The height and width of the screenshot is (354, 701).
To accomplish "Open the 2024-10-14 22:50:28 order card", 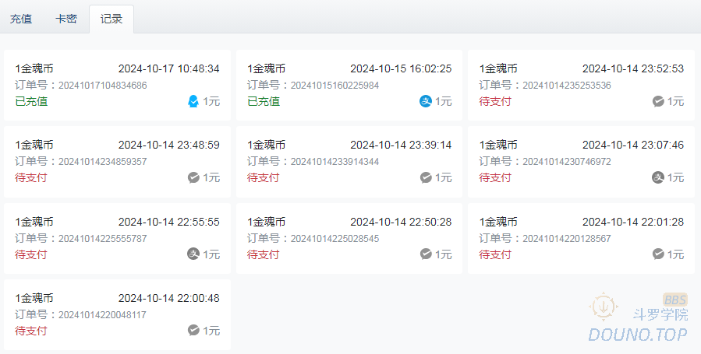I will point(349,238).
